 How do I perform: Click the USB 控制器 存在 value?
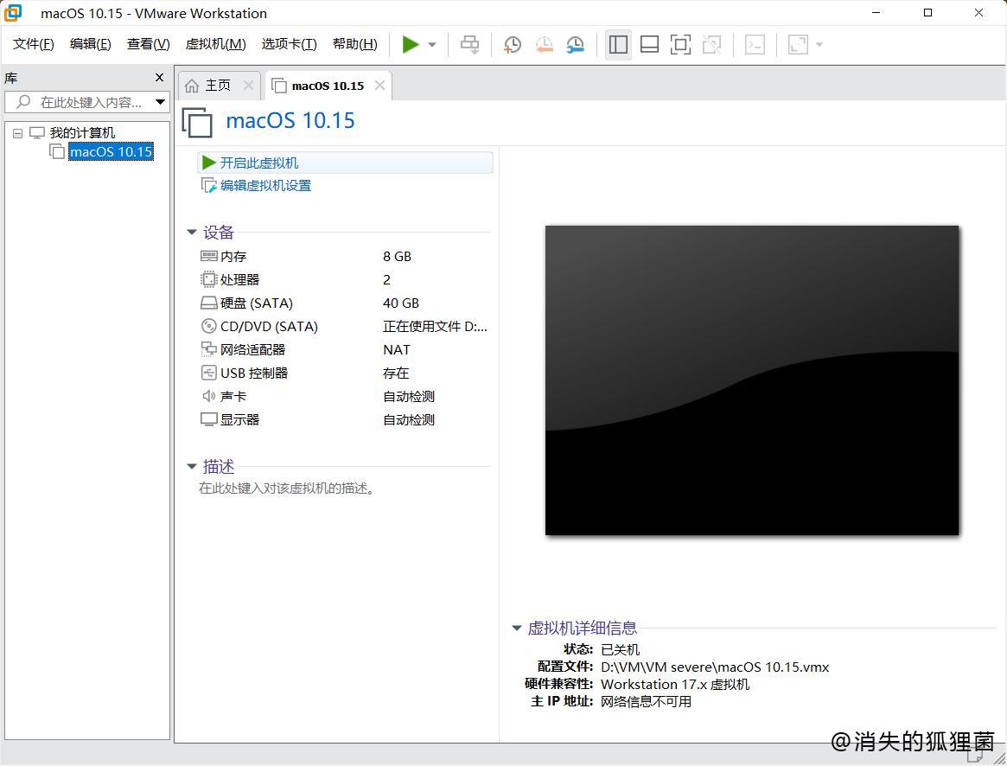pos(396,373)
